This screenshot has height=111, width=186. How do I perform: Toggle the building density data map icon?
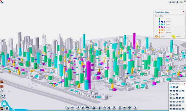(x=177, y=87)
